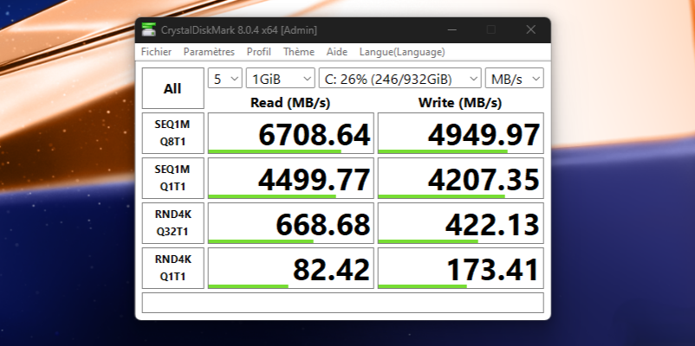This screenshot has width=695, height=346.
Task: Expand the 1GiB test size dropdown
Action: pos(281,79)
